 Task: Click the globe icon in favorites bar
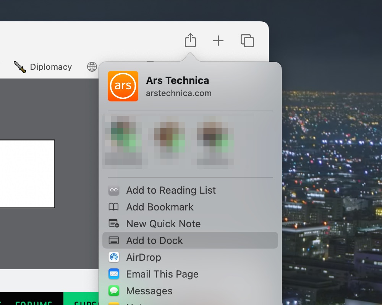tap(92, 67)
